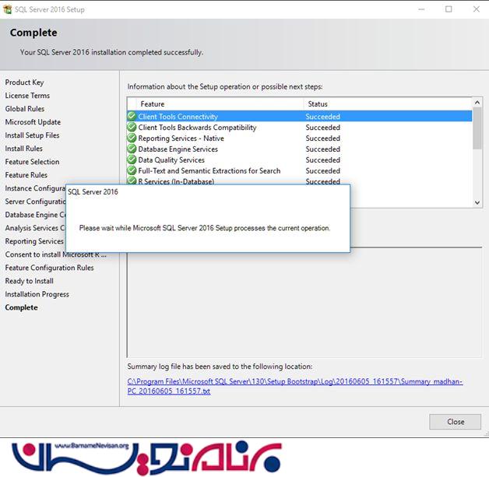
Task: Select the License Terms step
Action: pyautogui.click(x=27, y=96)
